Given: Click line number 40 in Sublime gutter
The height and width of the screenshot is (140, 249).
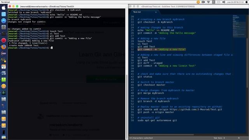Looking at the screenshot, I should point(132,71).
